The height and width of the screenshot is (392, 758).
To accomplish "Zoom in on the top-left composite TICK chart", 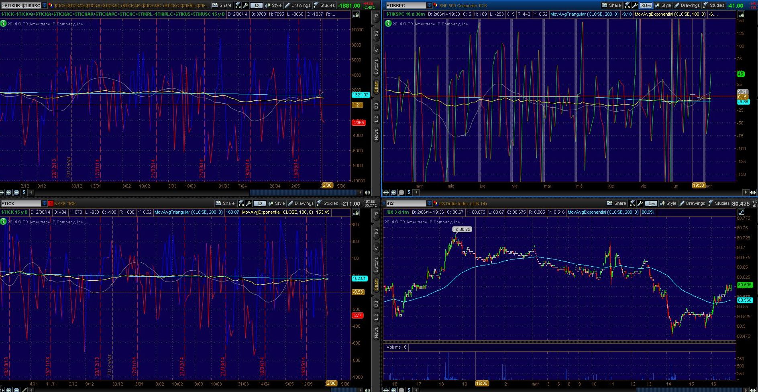I will [9, 192].
